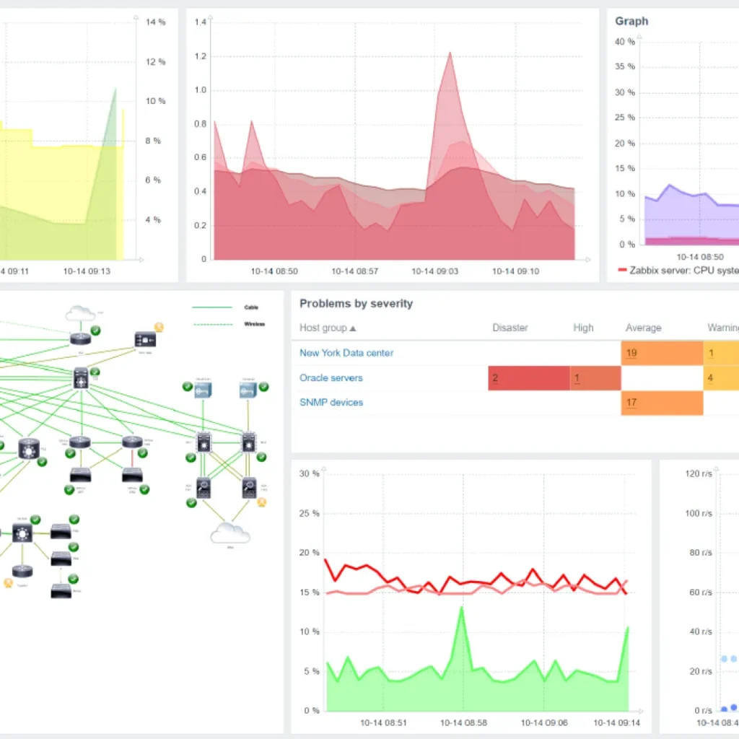Select the cloud icon beneath the two ASA firewalls

coord(230,533)
